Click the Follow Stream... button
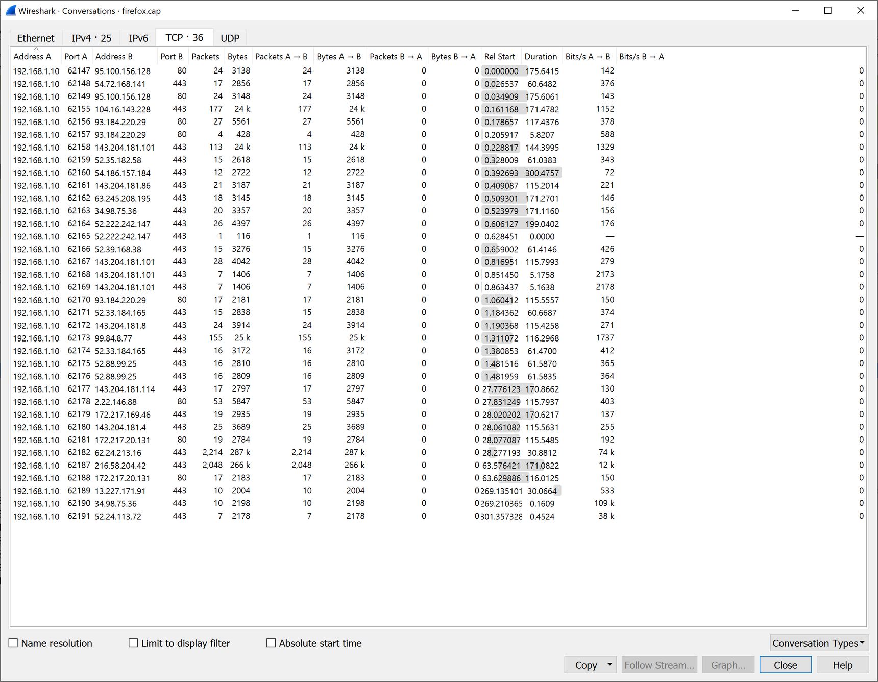This screenshot has width=878, height=682. click(659, 665)
